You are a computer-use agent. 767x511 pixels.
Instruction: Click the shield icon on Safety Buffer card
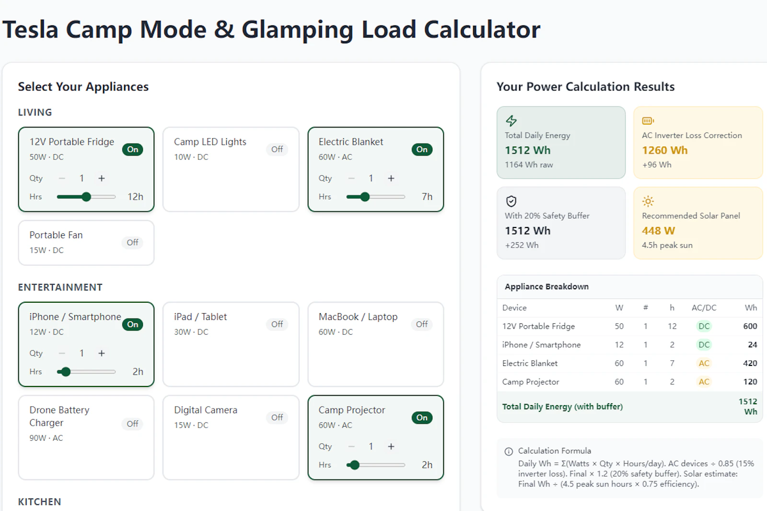[x=511, y=201]
